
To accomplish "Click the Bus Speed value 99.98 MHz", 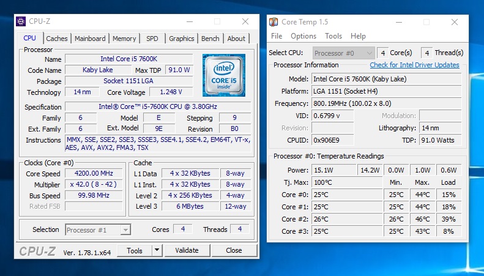I will 94,195.
